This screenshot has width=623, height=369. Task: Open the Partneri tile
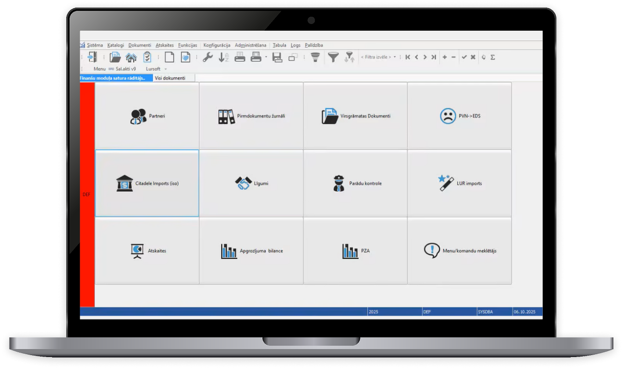[x=147, y=116]
